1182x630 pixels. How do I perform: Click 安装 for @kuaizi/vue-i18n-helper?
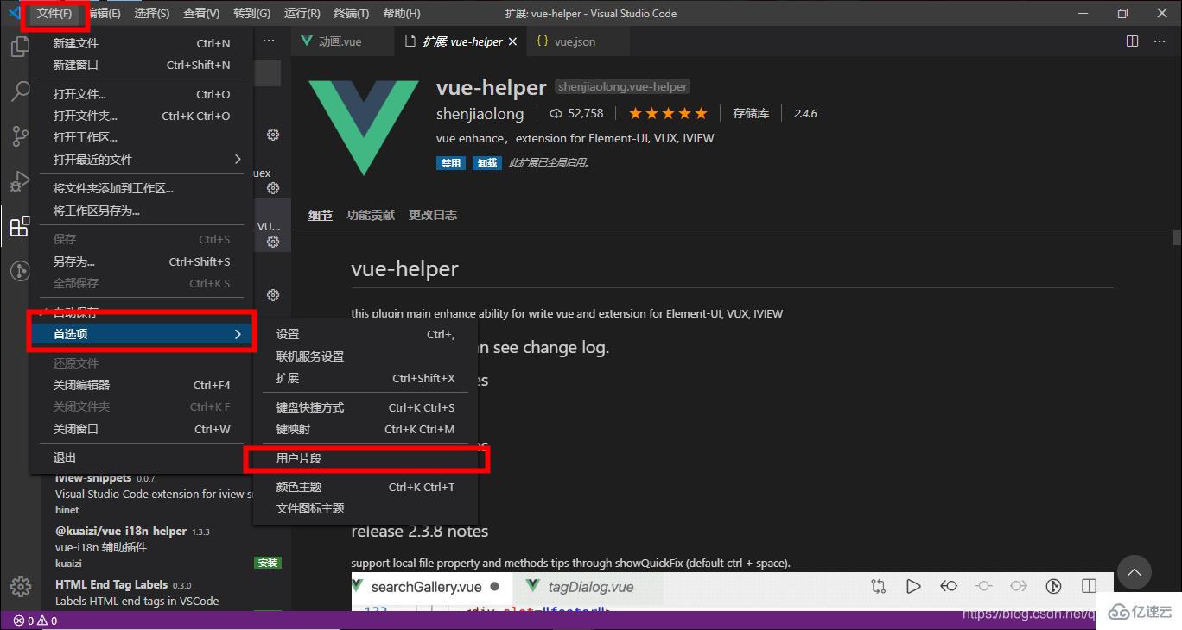[268, 563]
